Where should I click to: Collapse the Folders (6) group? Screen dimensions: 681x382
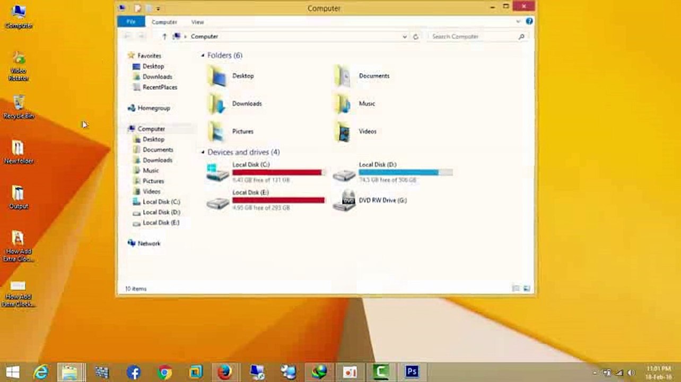(203, 56)
